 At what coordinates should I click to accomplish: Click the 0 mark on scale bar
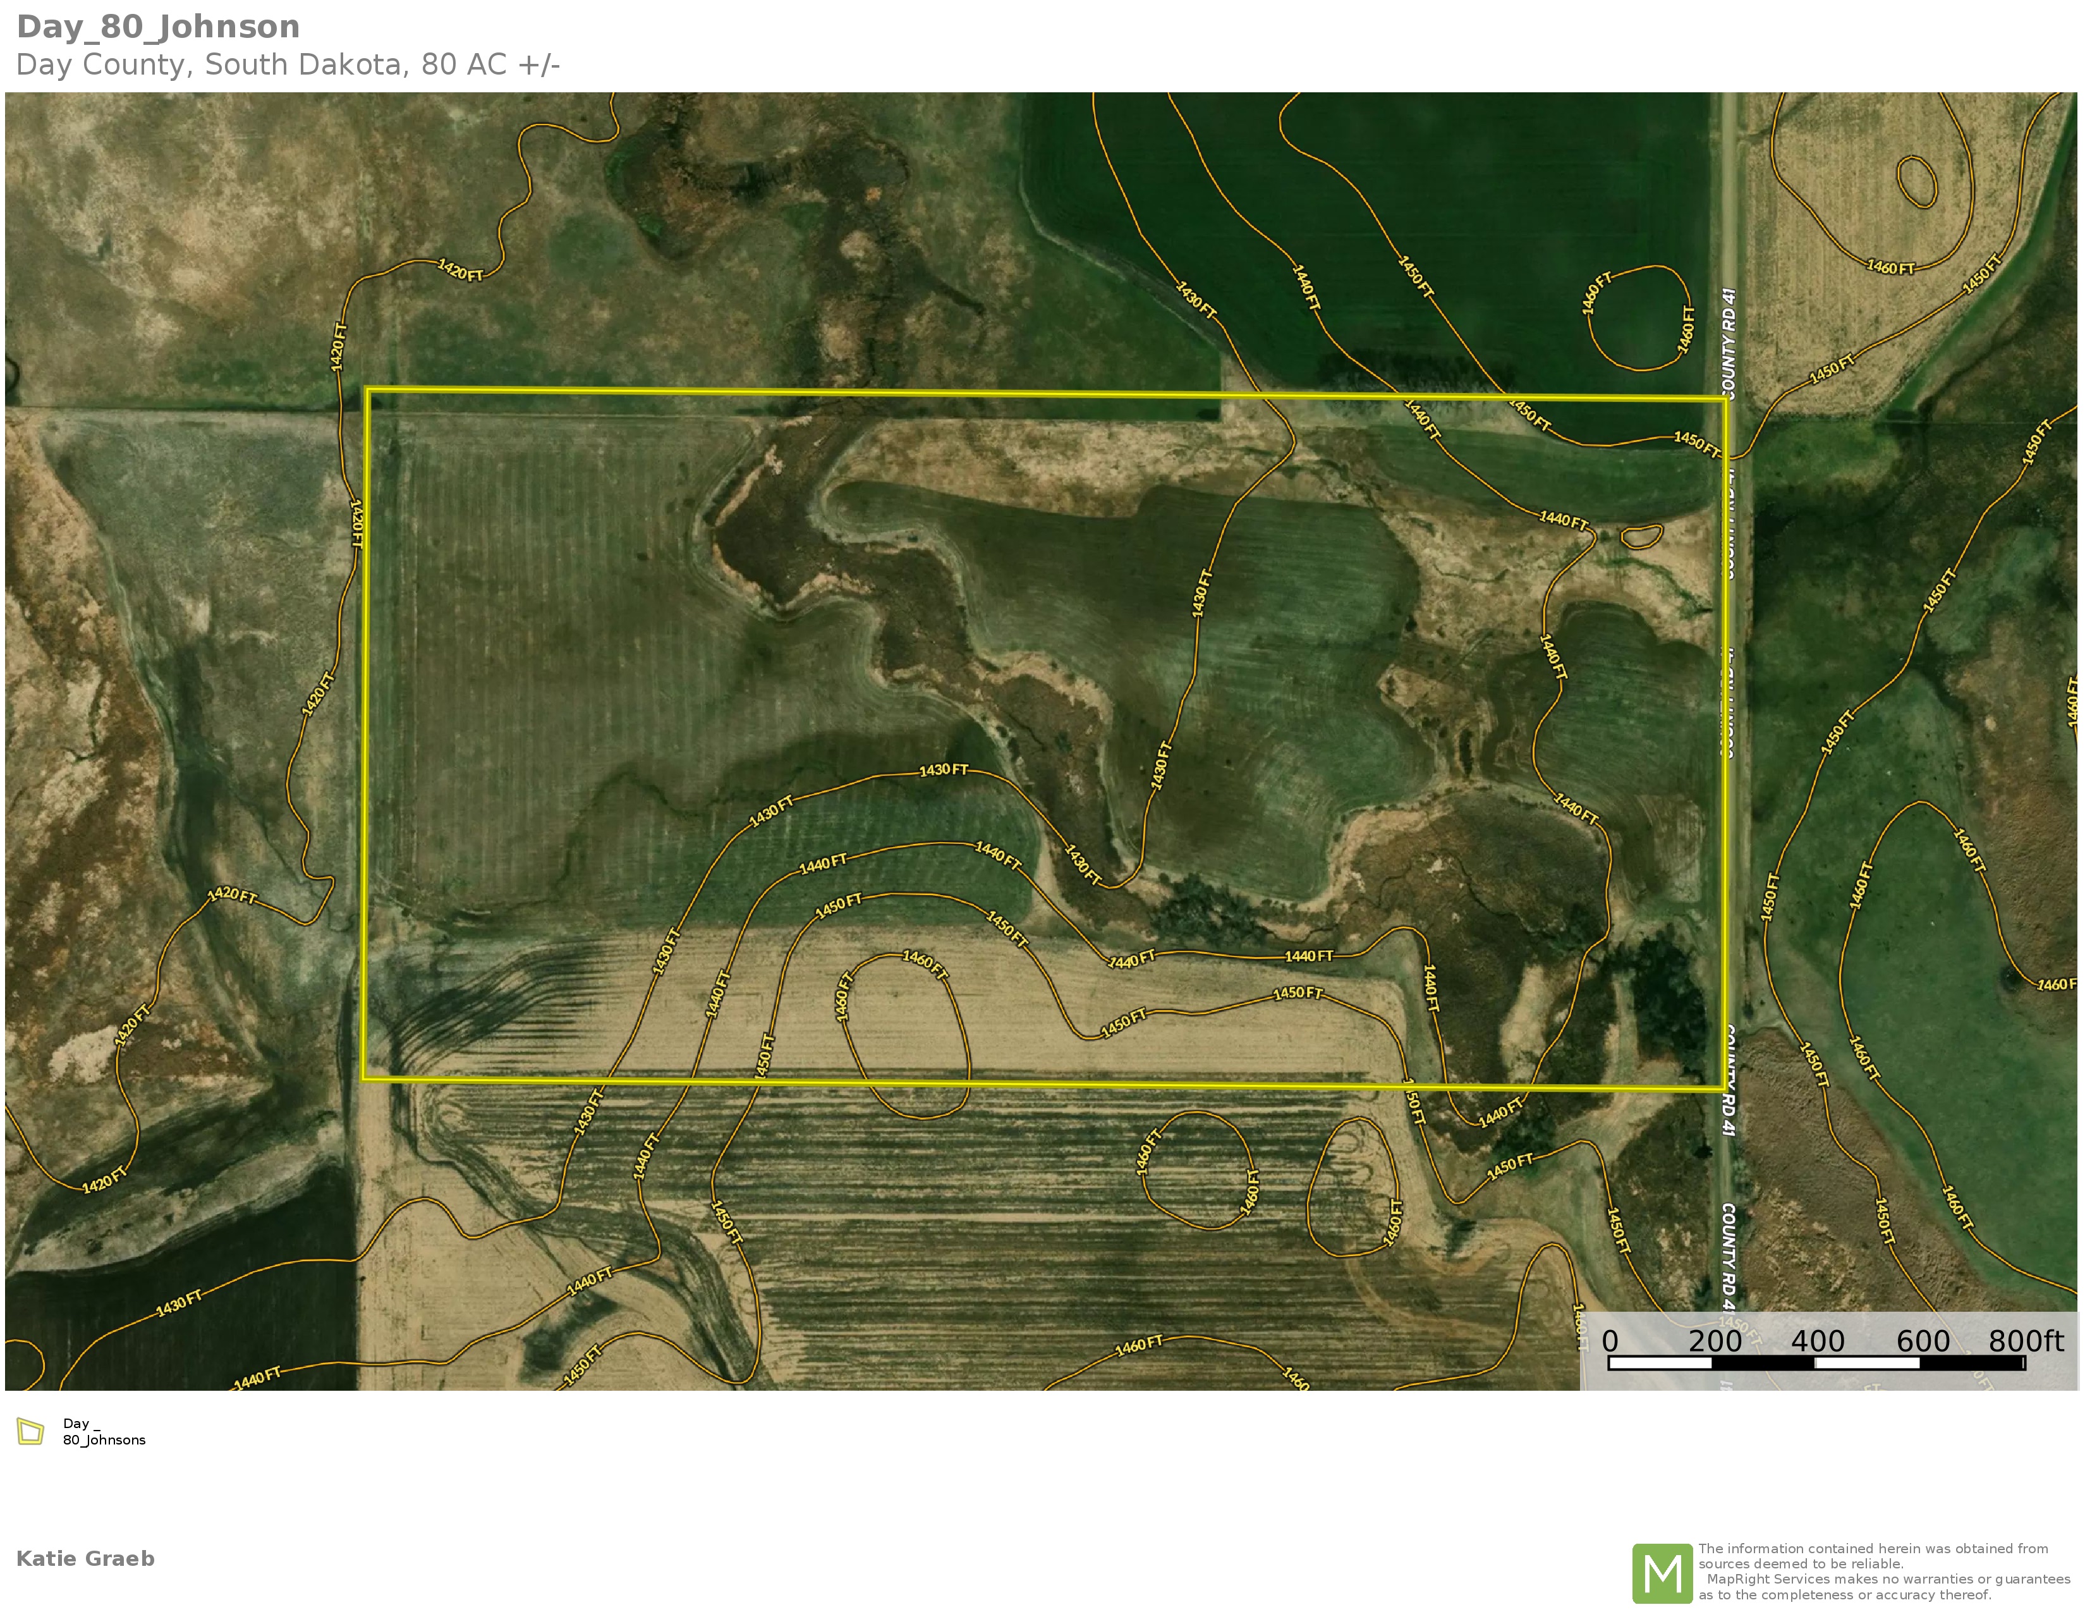1610,1341
